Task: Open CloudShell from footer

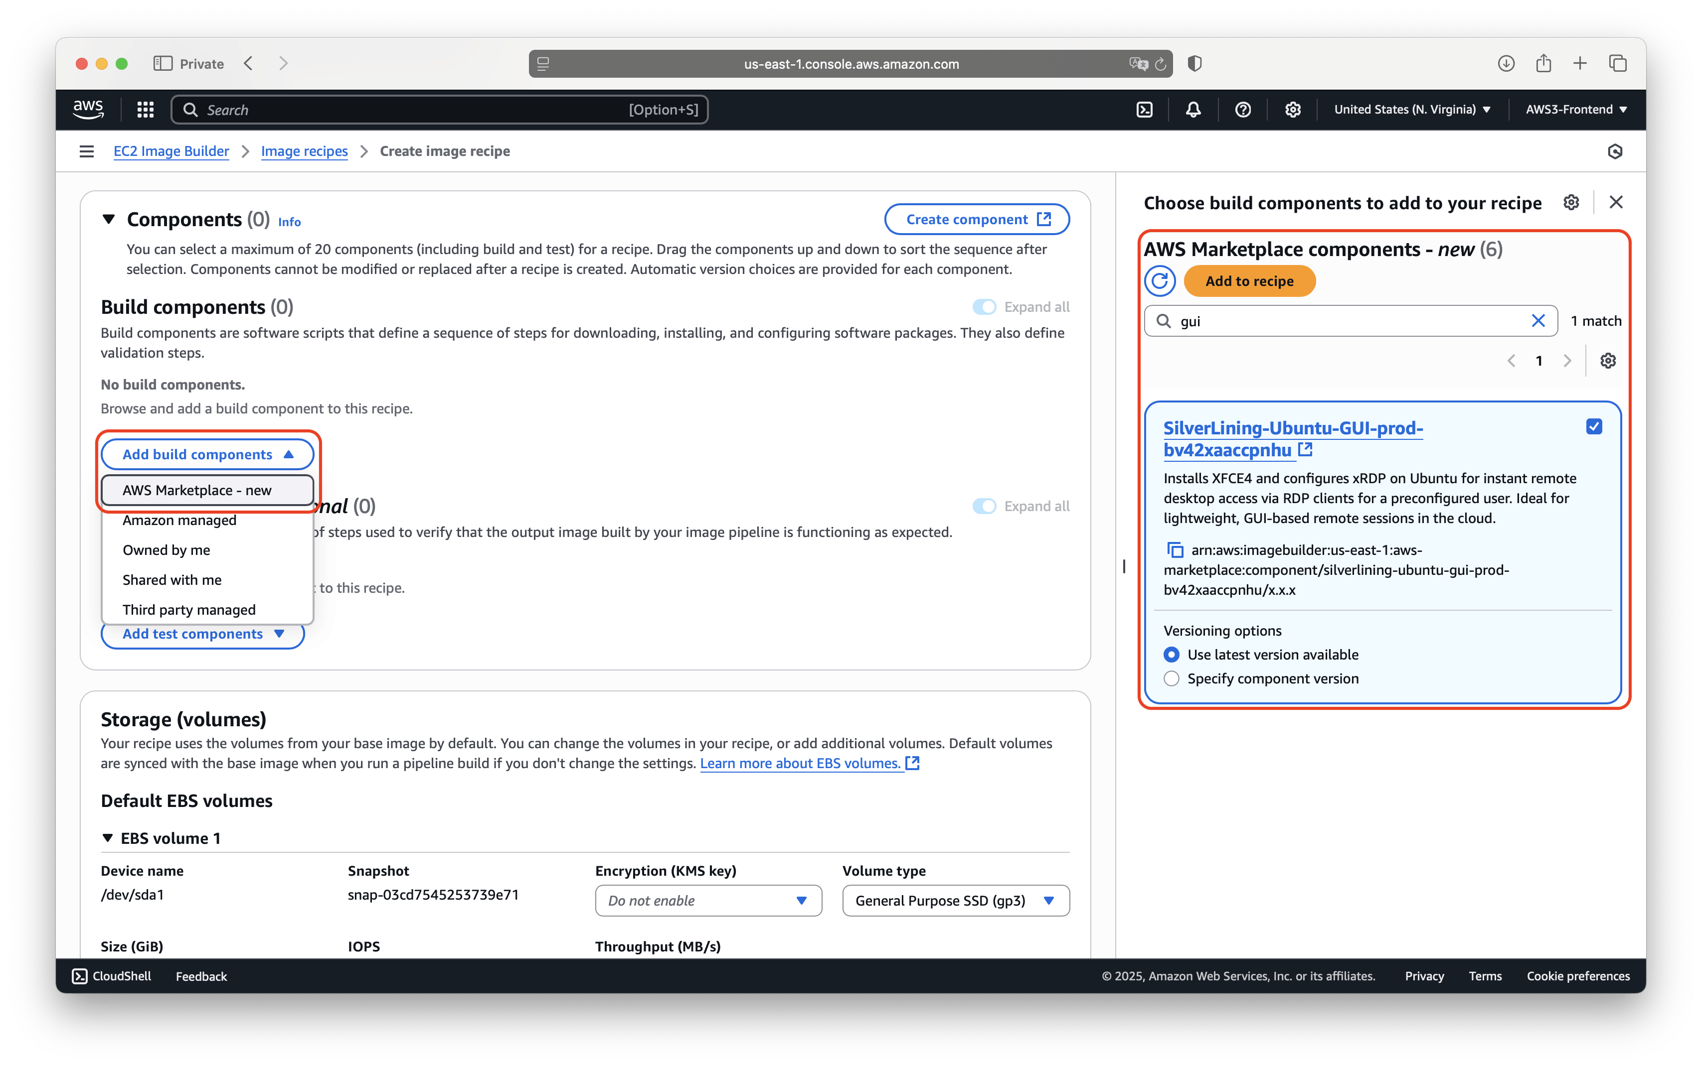Action: pos(112,976)
